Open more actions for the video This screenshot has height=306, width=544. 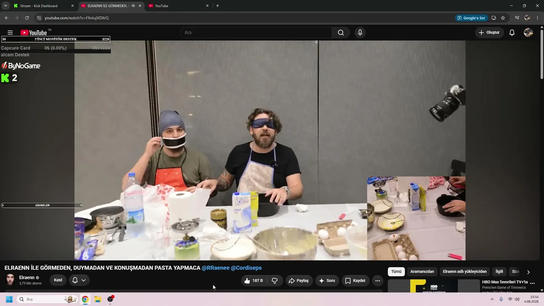click(x=377, y=280)
